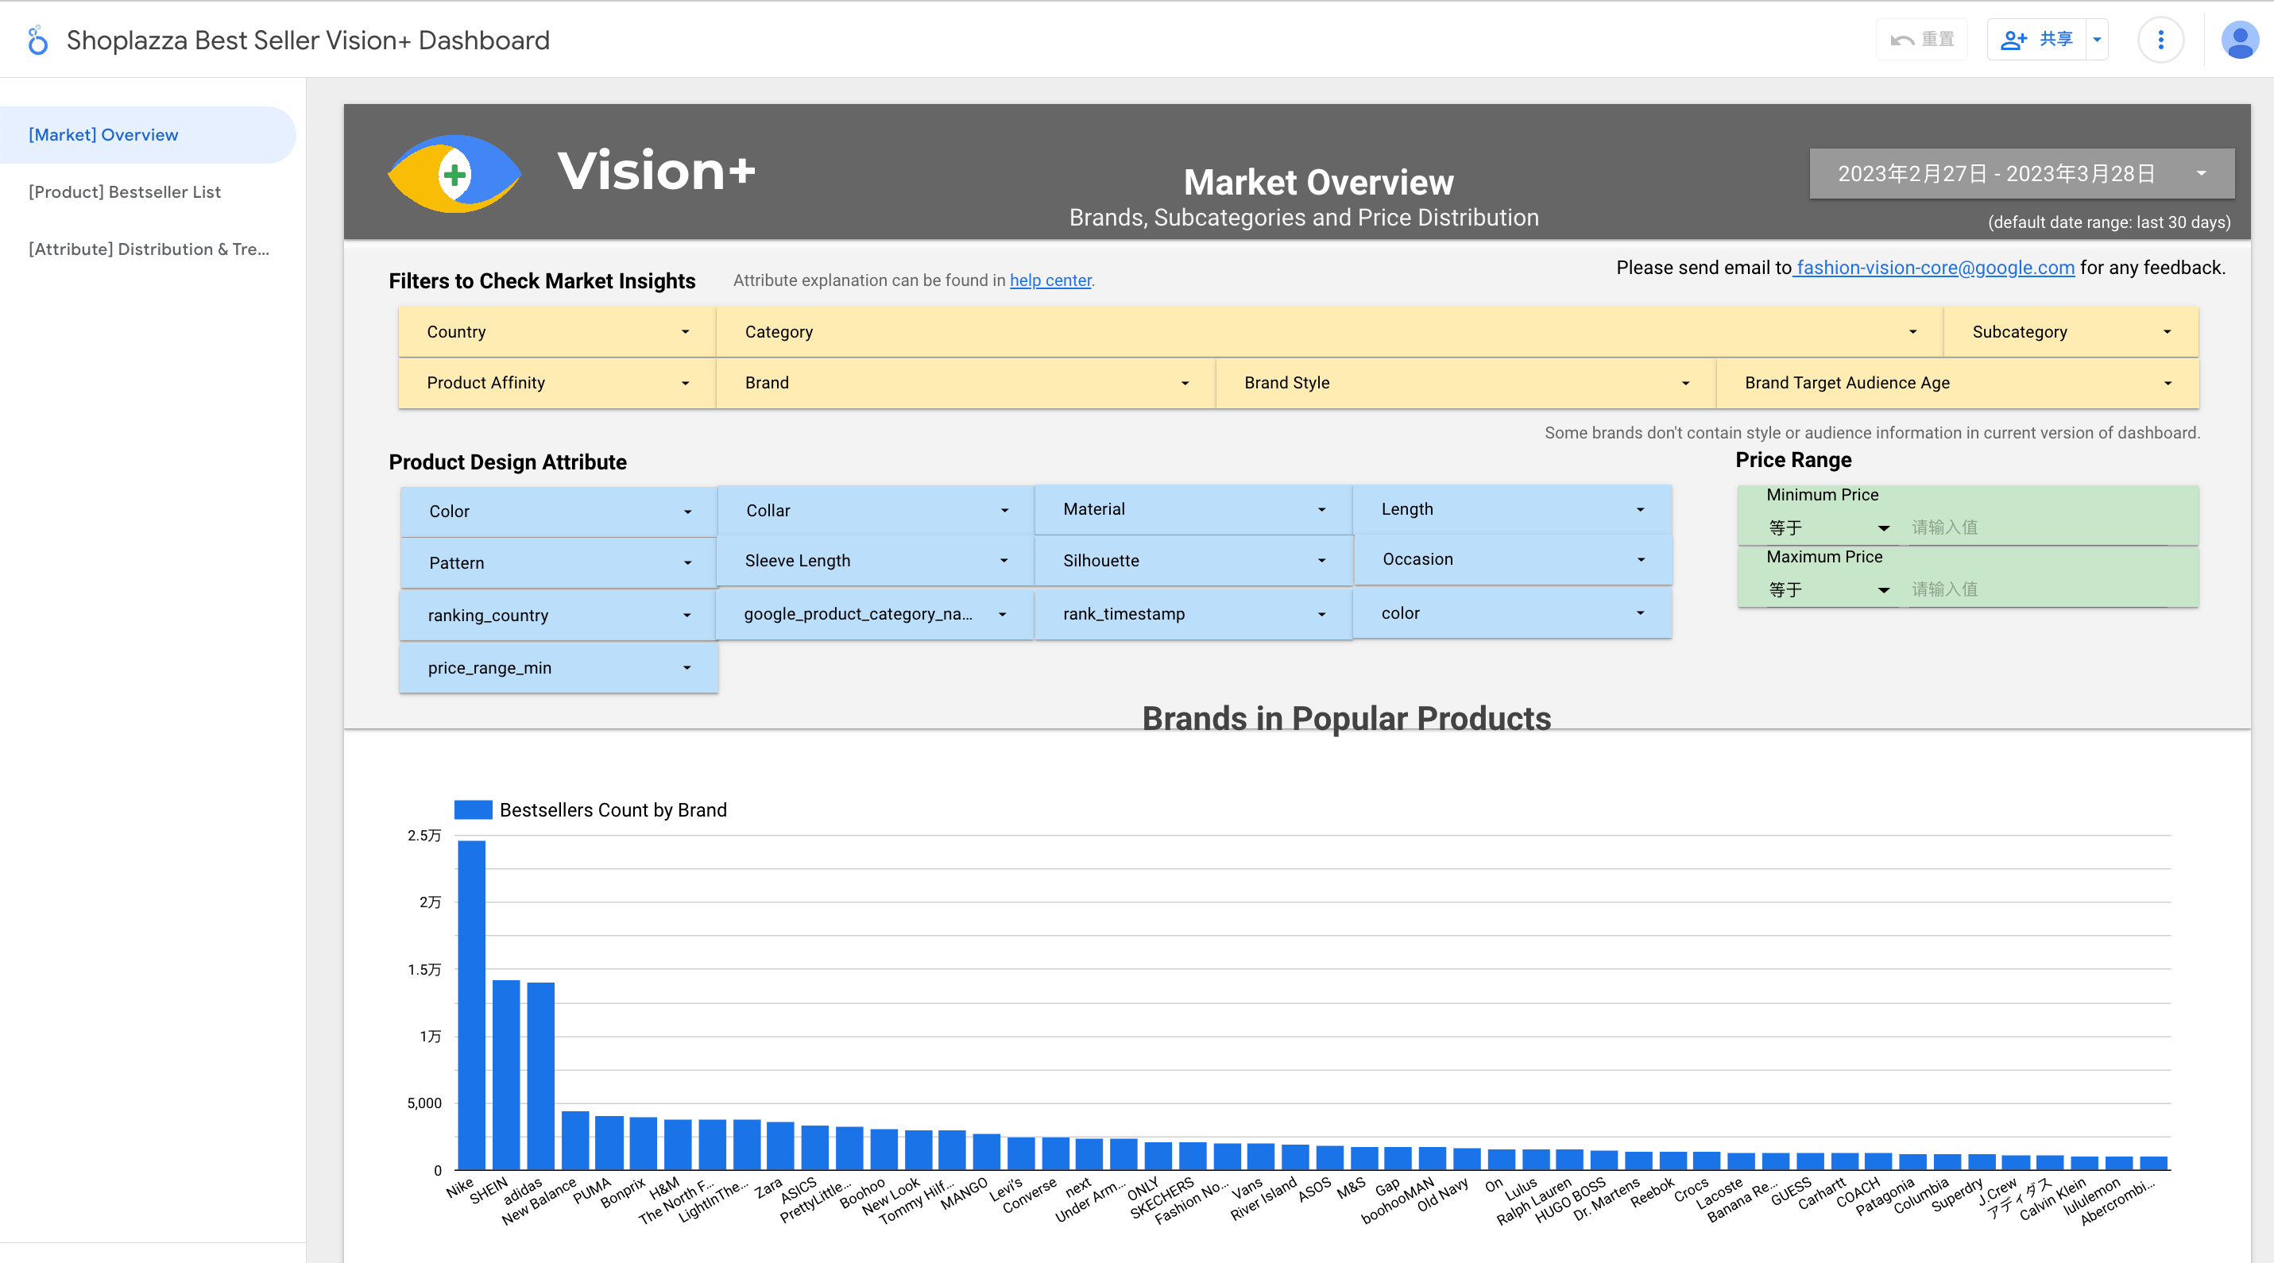2274x1263 pixels.
Task: Click the Looker Studio logo icon
Action: tap(37, 40)
